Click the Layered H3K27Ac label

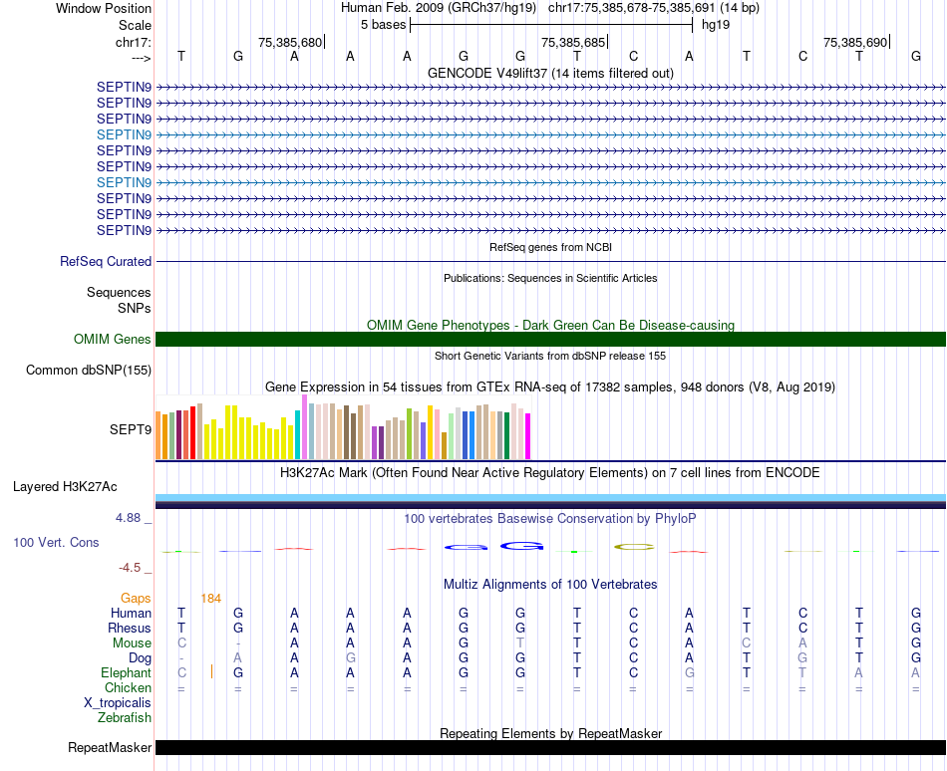(x=65, y=487)
